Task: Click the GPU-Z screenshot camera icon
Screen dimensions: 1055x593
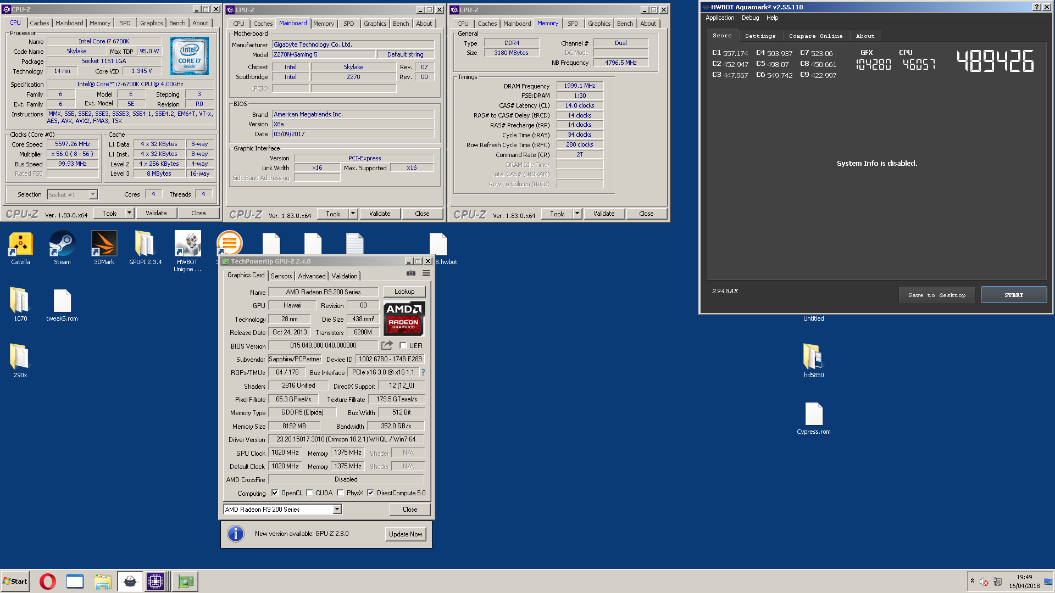Action: (411, 273)
